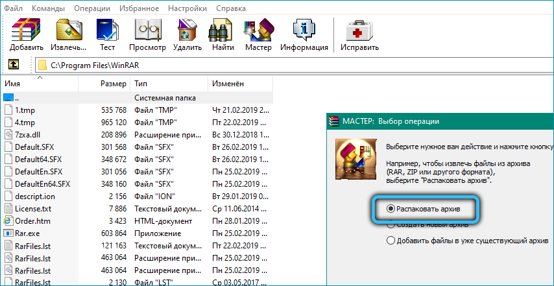Click the descript.ion file icon
Image resolution: width=554 pixels, height=286 pixels.
tap(9, 197)
